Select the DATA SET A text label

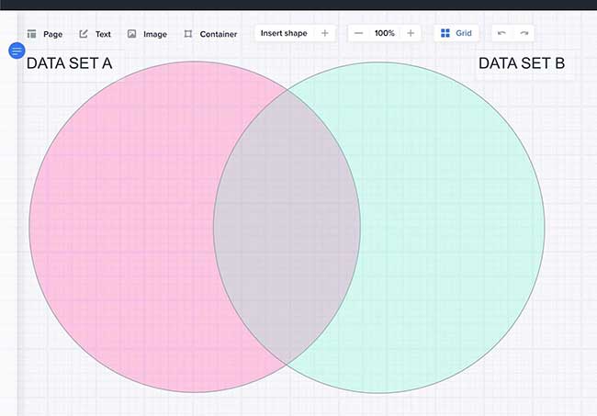tap(70, 64)
